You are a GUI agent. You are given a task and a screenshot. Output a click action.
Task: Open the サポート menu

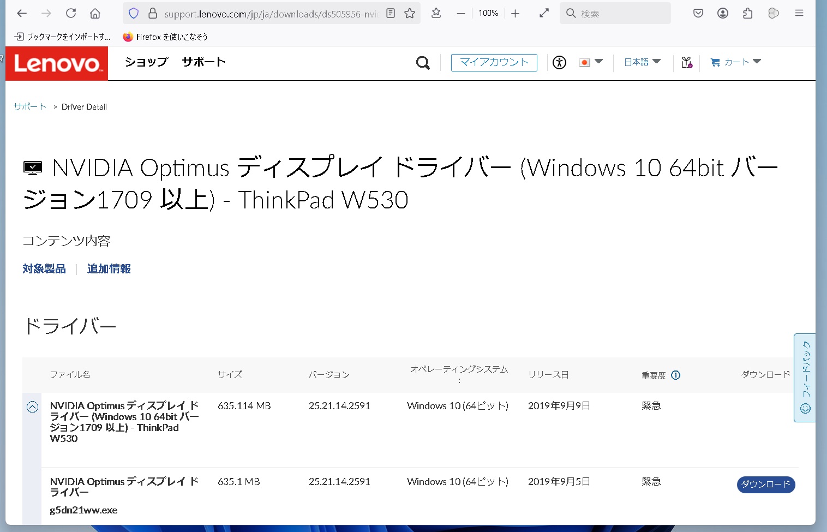[203, 62]
